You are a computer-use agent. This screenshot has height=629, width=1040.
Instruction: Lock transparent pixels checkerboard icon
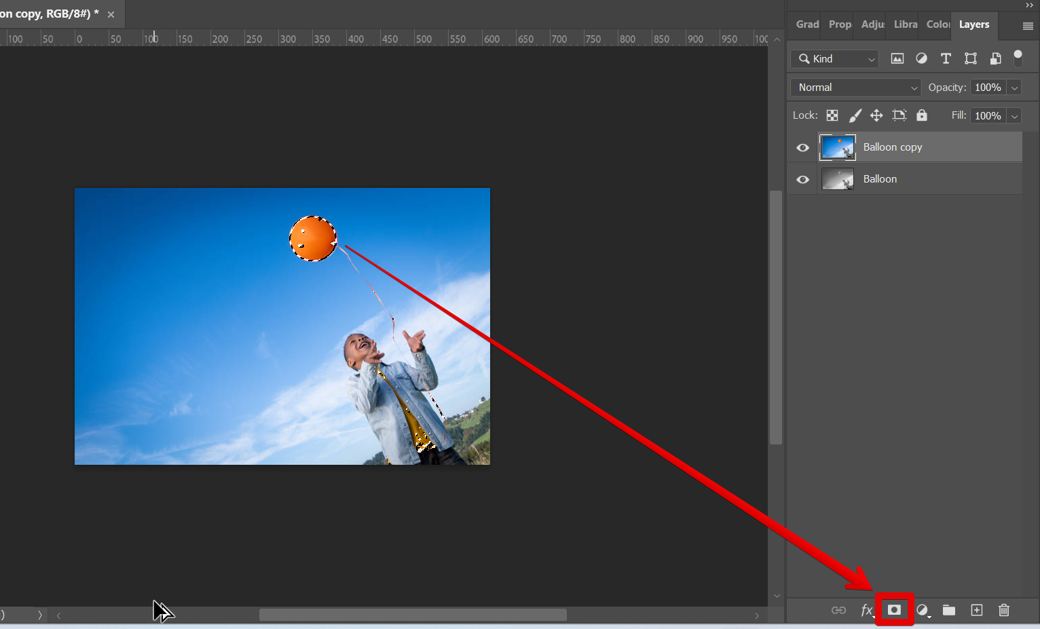pos(832,115)
